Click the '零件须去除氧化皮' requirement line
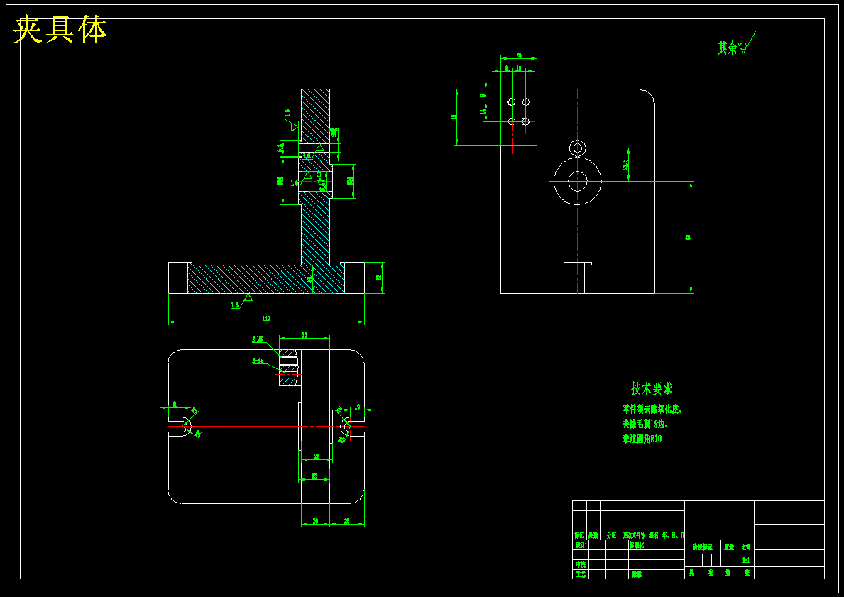844x597 pixels. pyautogui.click(x=652, y=409)
